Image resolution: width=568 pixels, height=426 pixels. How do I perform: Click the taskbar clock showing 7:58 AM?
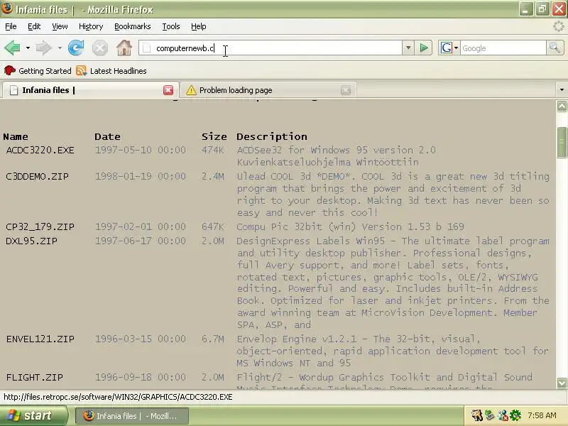click(x=542, y=415)
